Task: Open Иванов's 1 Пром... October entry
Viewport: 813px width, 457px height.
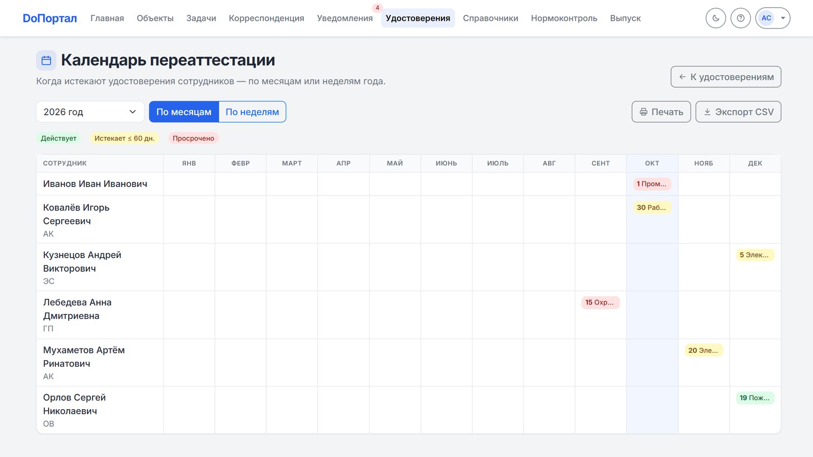Action: click(652, 184)
